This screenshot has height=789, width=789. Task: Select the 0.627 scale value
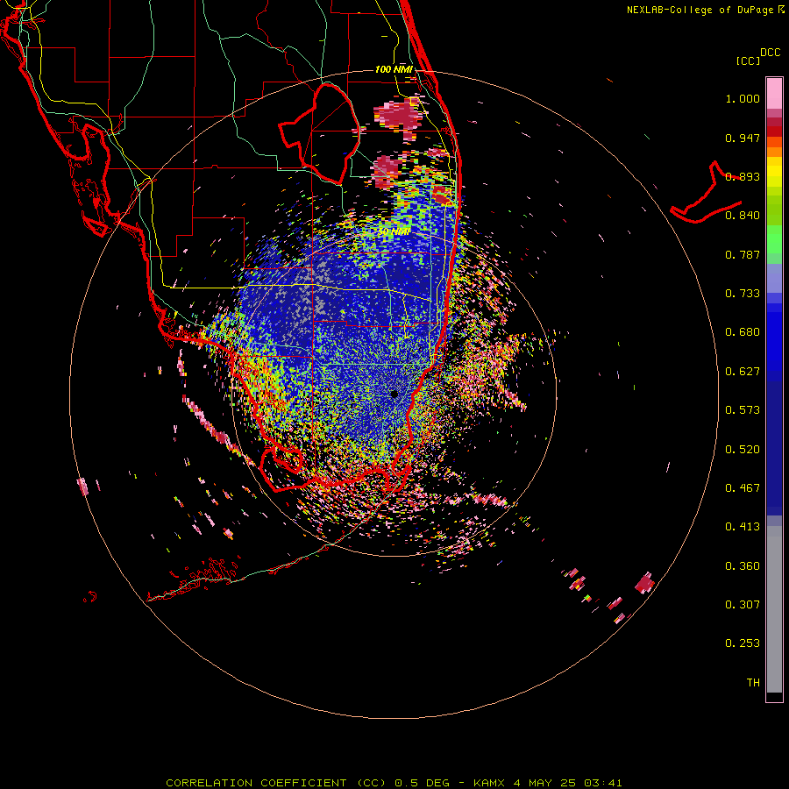click(x=743, y=372)
